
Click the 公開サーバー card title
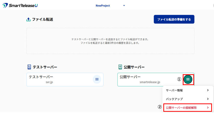point(130,77)
